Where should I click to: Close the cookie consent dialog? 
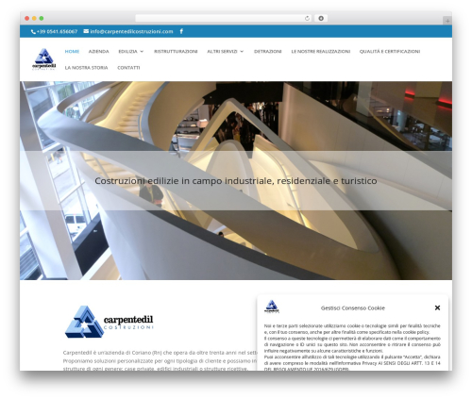(x=437, y=308)
